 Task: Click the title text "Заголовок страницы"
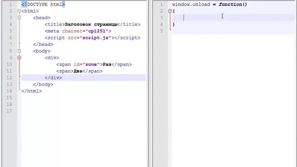click(x=91, y=25)
